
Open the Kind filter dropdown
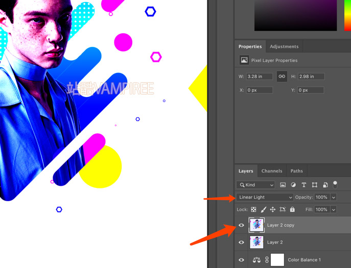click(255, 185)
